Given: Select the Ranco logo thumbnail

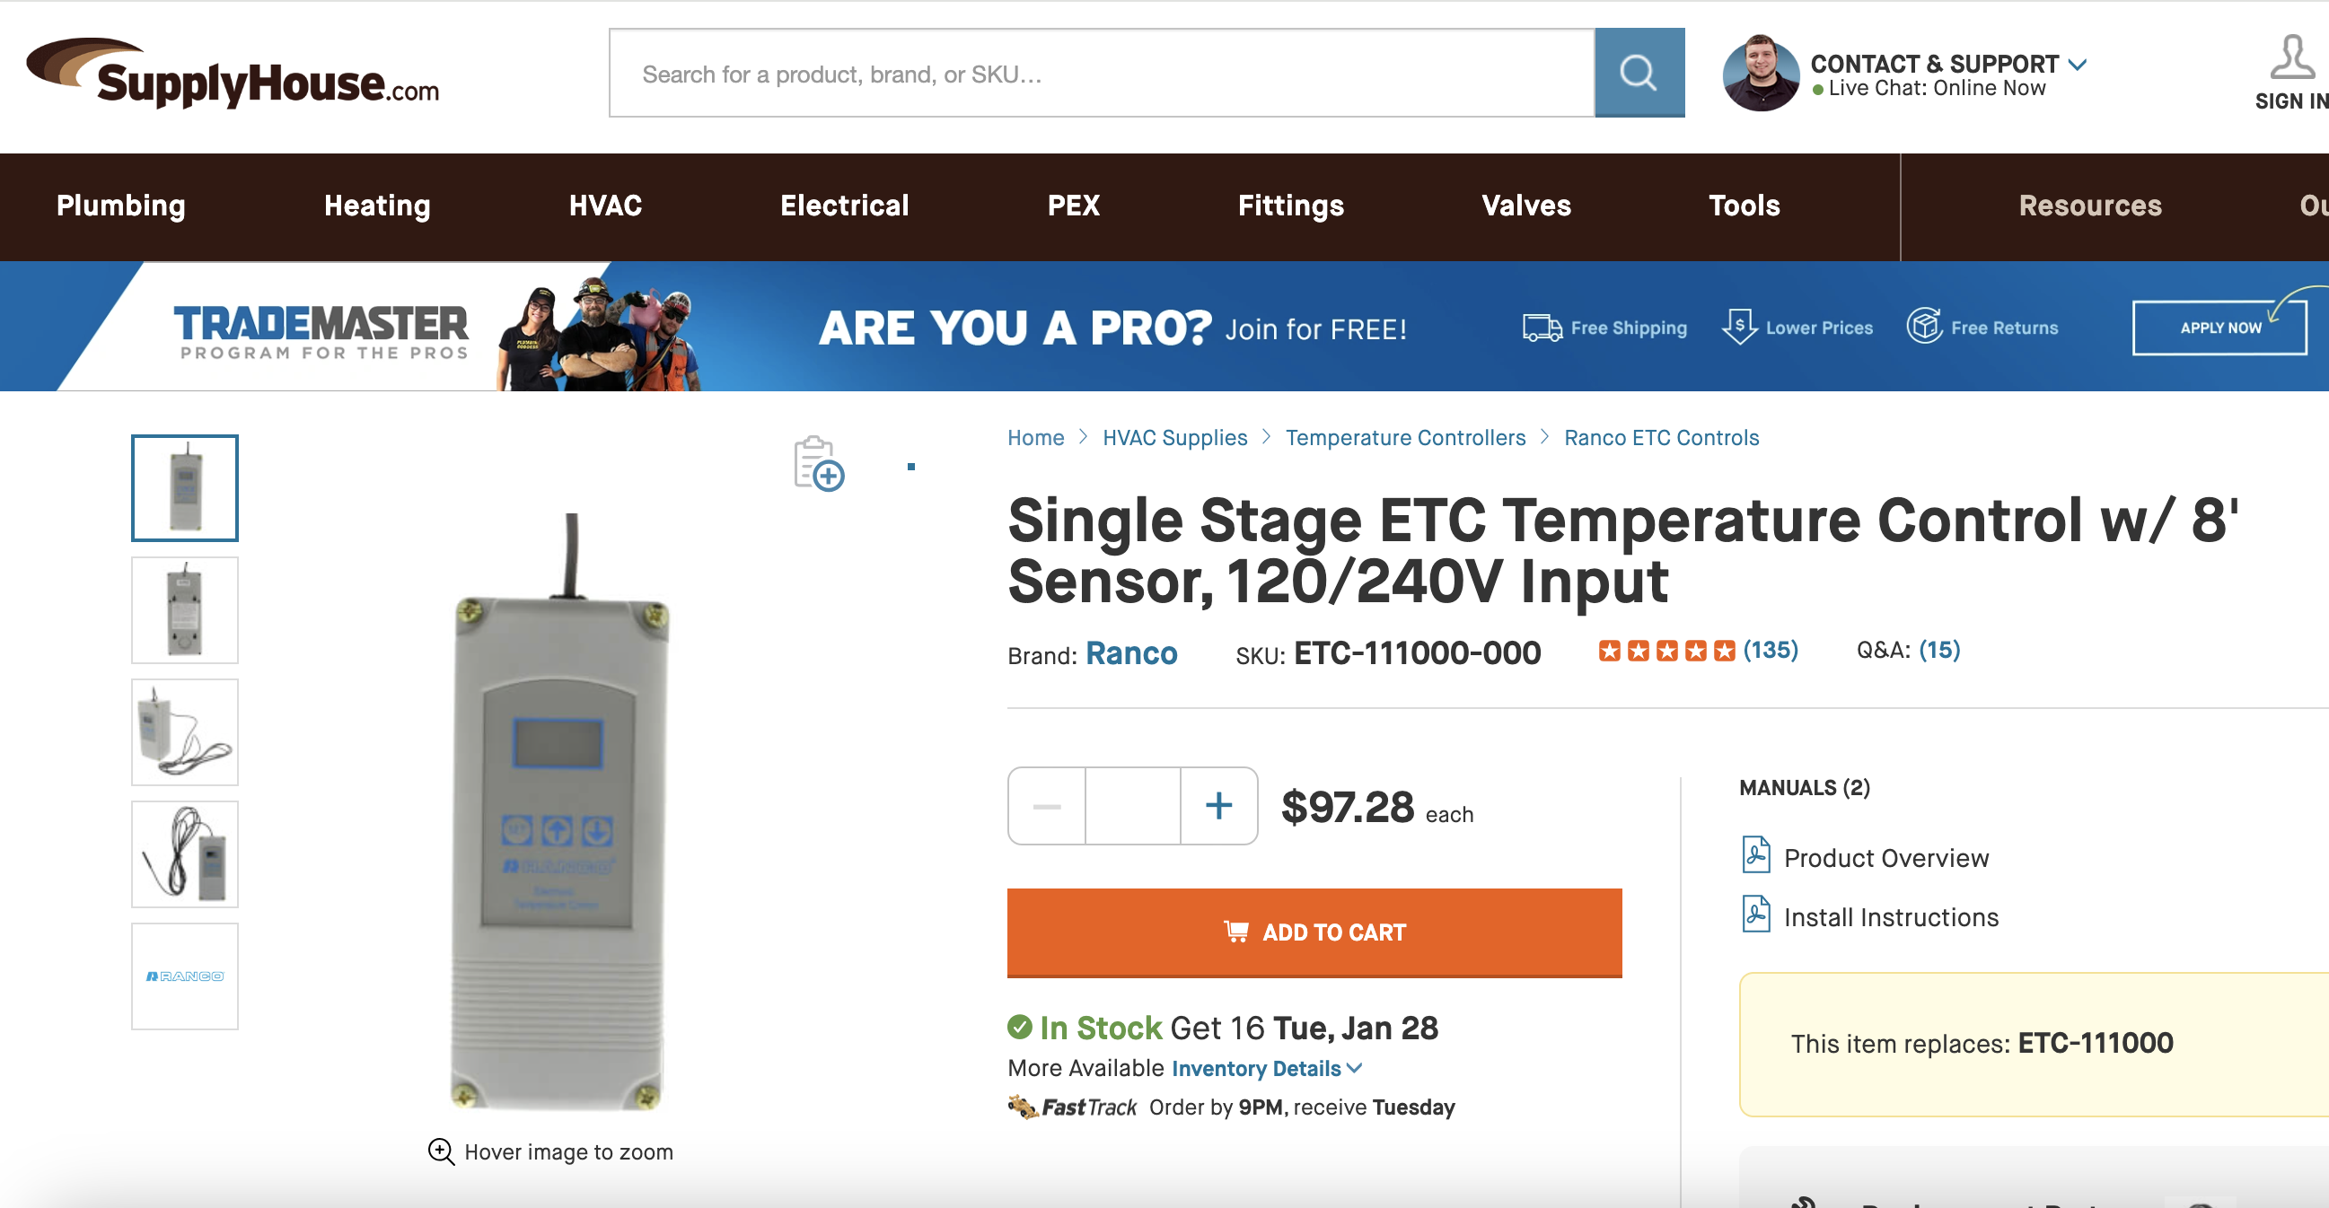Looking at the screenshot, I should 184,976.
